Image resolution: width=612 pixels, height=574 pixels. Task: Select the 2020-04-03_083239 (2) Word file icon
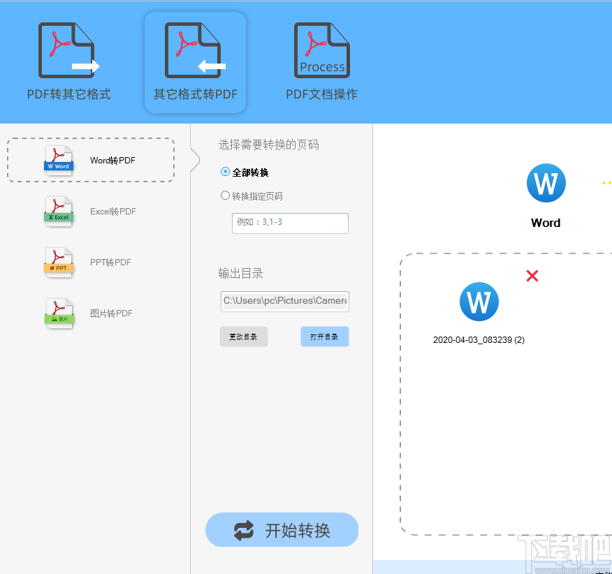tap(479, 302)
